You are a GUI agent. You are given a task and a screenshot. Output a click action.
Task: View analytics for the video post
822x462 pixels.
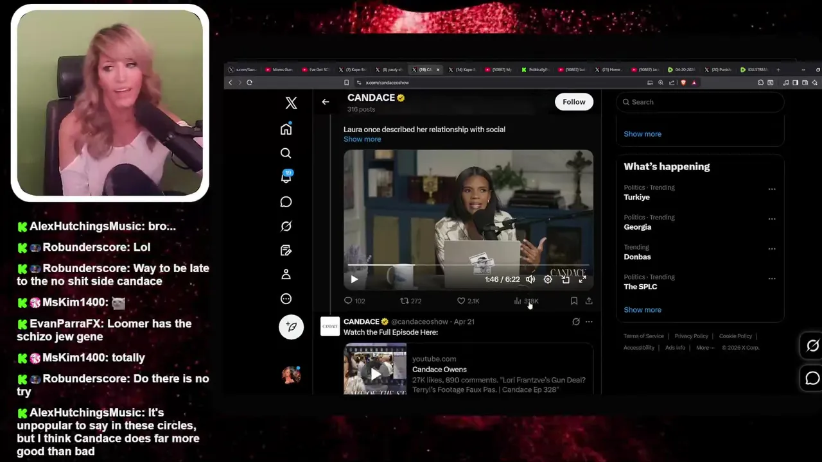click(x=526, y=301)
